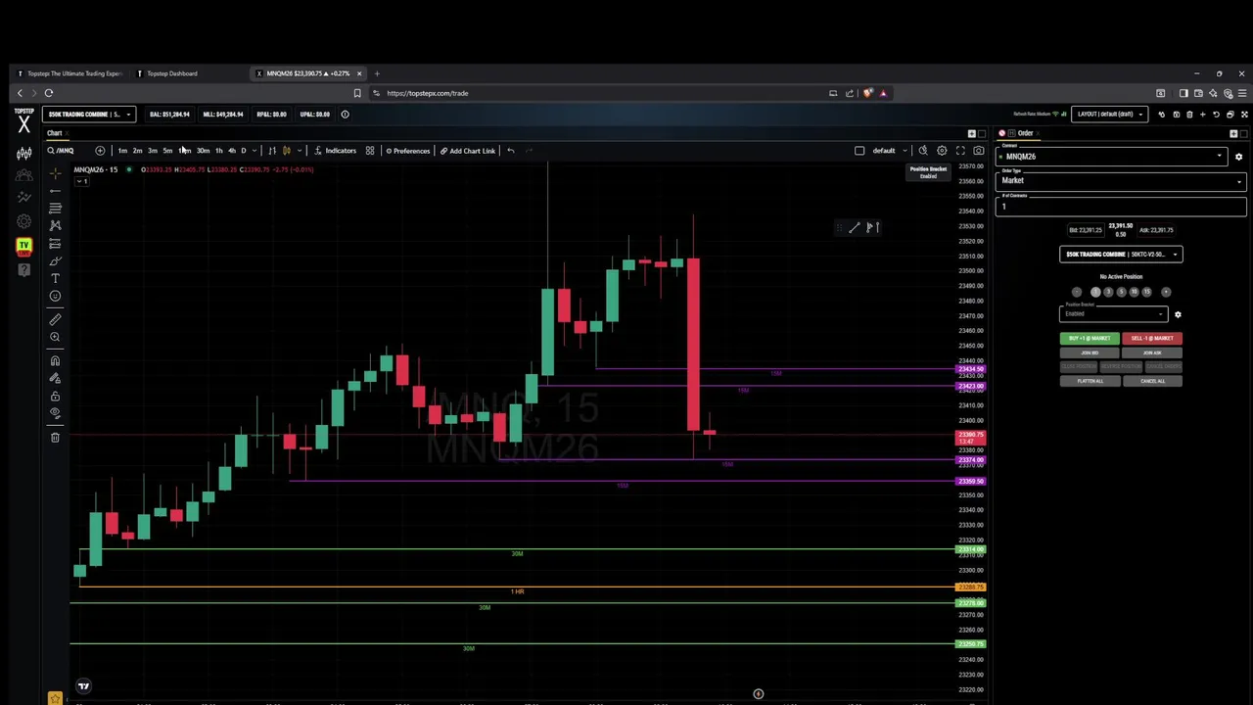
Task: Switch to Topstep Dashboard browser tab
Action: pos(172,73)
